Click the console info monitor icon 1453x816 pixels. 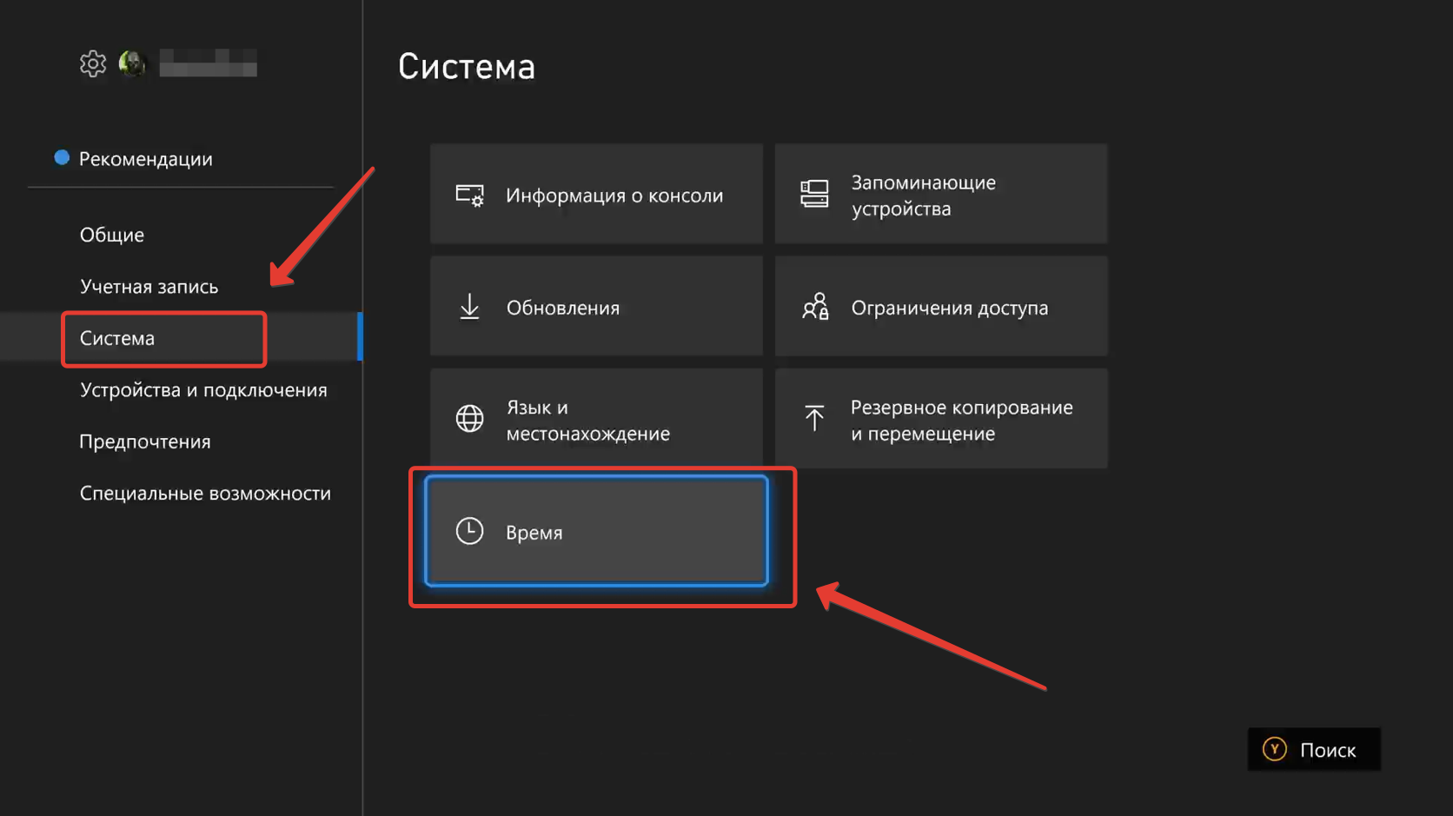(x=469, y=195)
